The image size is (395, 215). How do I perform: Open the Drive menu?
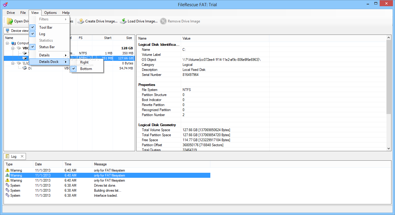tap(11, 13)
